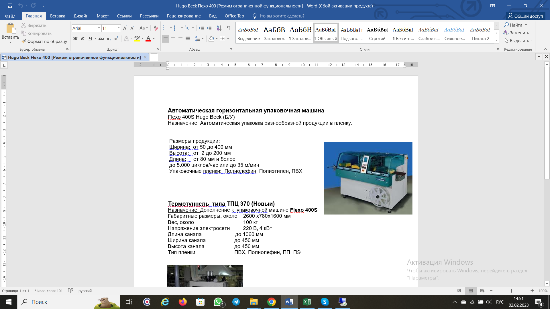Viewport: 550px width, 309px height.
Task: Click the Save icon in quick access toolbar
Action: 10,5
